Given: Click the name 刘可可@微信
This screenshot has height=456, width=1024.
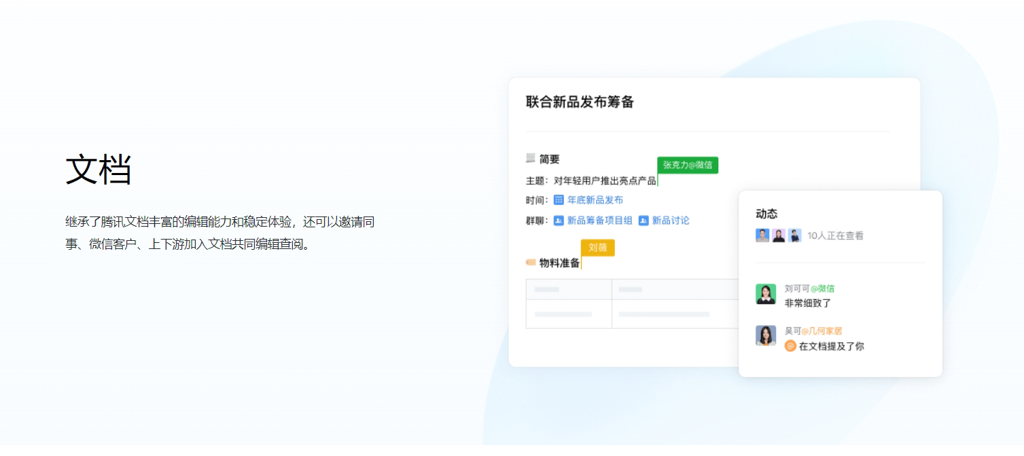Looking at the screenshot, I should coord(809,288).
